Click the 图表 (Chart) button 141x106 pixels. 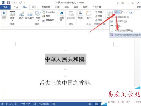[46, 16]
